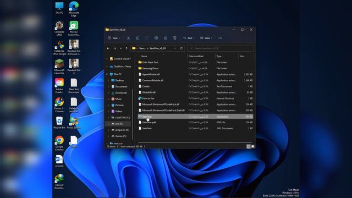Click the Rename icon in Explorer toolbar

(x=156, y=38)
